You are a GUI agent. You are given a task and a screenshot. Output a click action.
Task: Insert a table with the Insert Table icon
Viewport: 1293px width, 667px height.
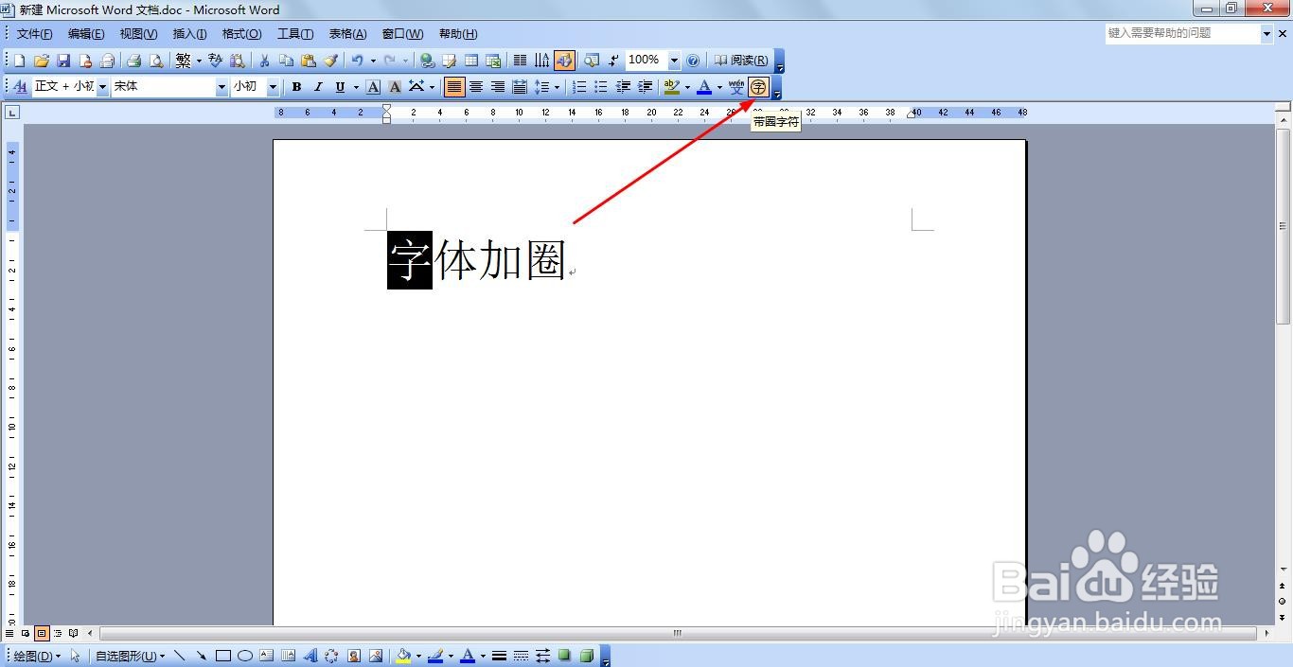coord(470,60)
